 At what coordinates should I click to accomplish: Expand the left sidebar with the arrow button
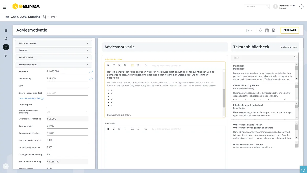point(6,166)
